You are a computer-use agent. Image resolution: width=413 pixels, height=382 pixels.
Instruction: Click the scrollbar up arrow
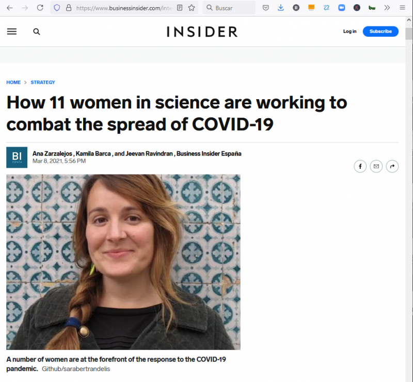pyautogui.click(x=409, y=20)
